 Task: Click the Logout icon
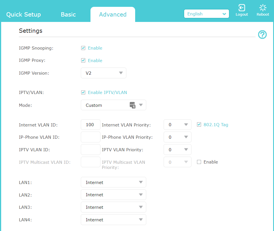[242, 8]
